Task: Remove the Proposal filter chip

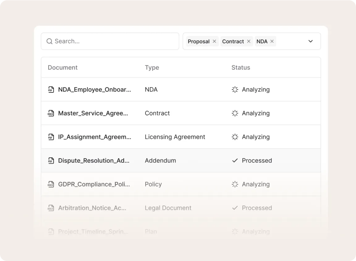Action: (x=214, y=41)
